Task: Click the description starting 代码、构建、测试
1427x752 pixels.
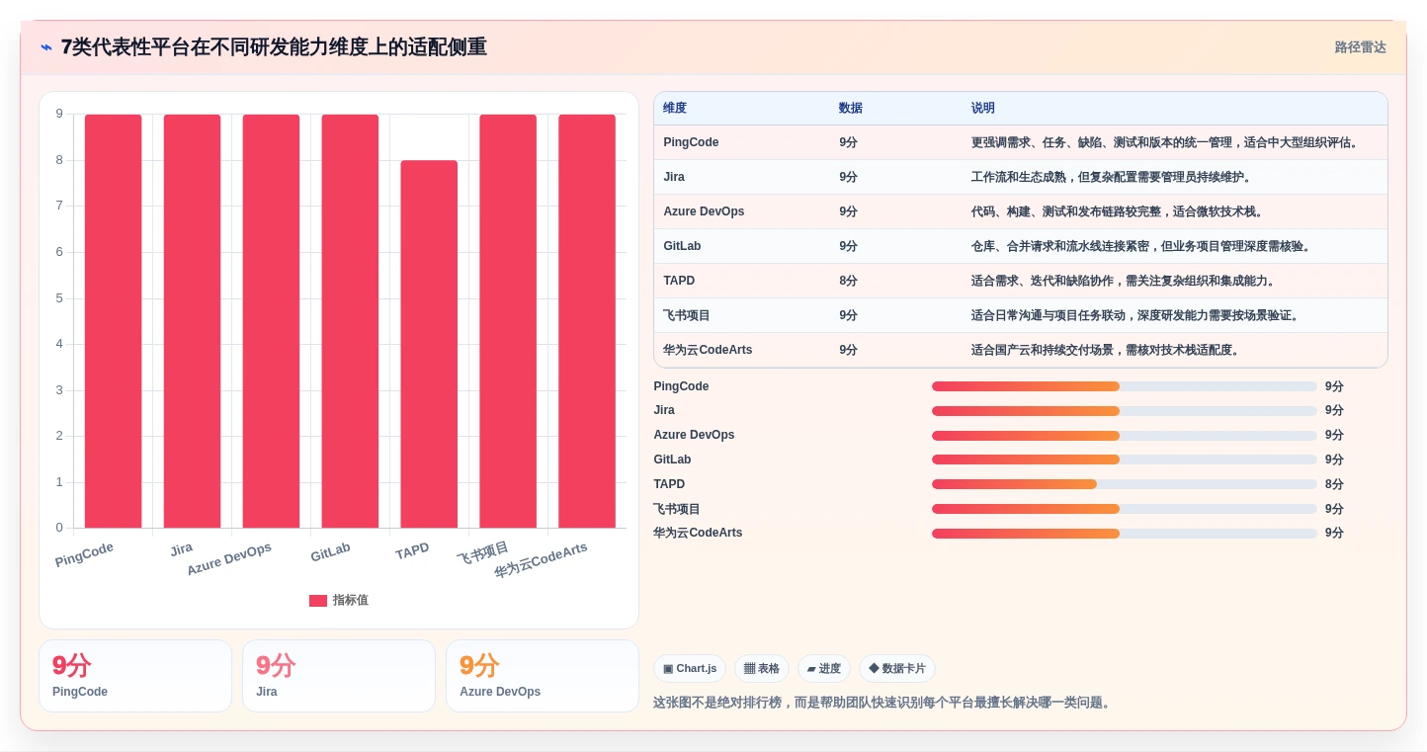Action: click(x=1120, y=211)
